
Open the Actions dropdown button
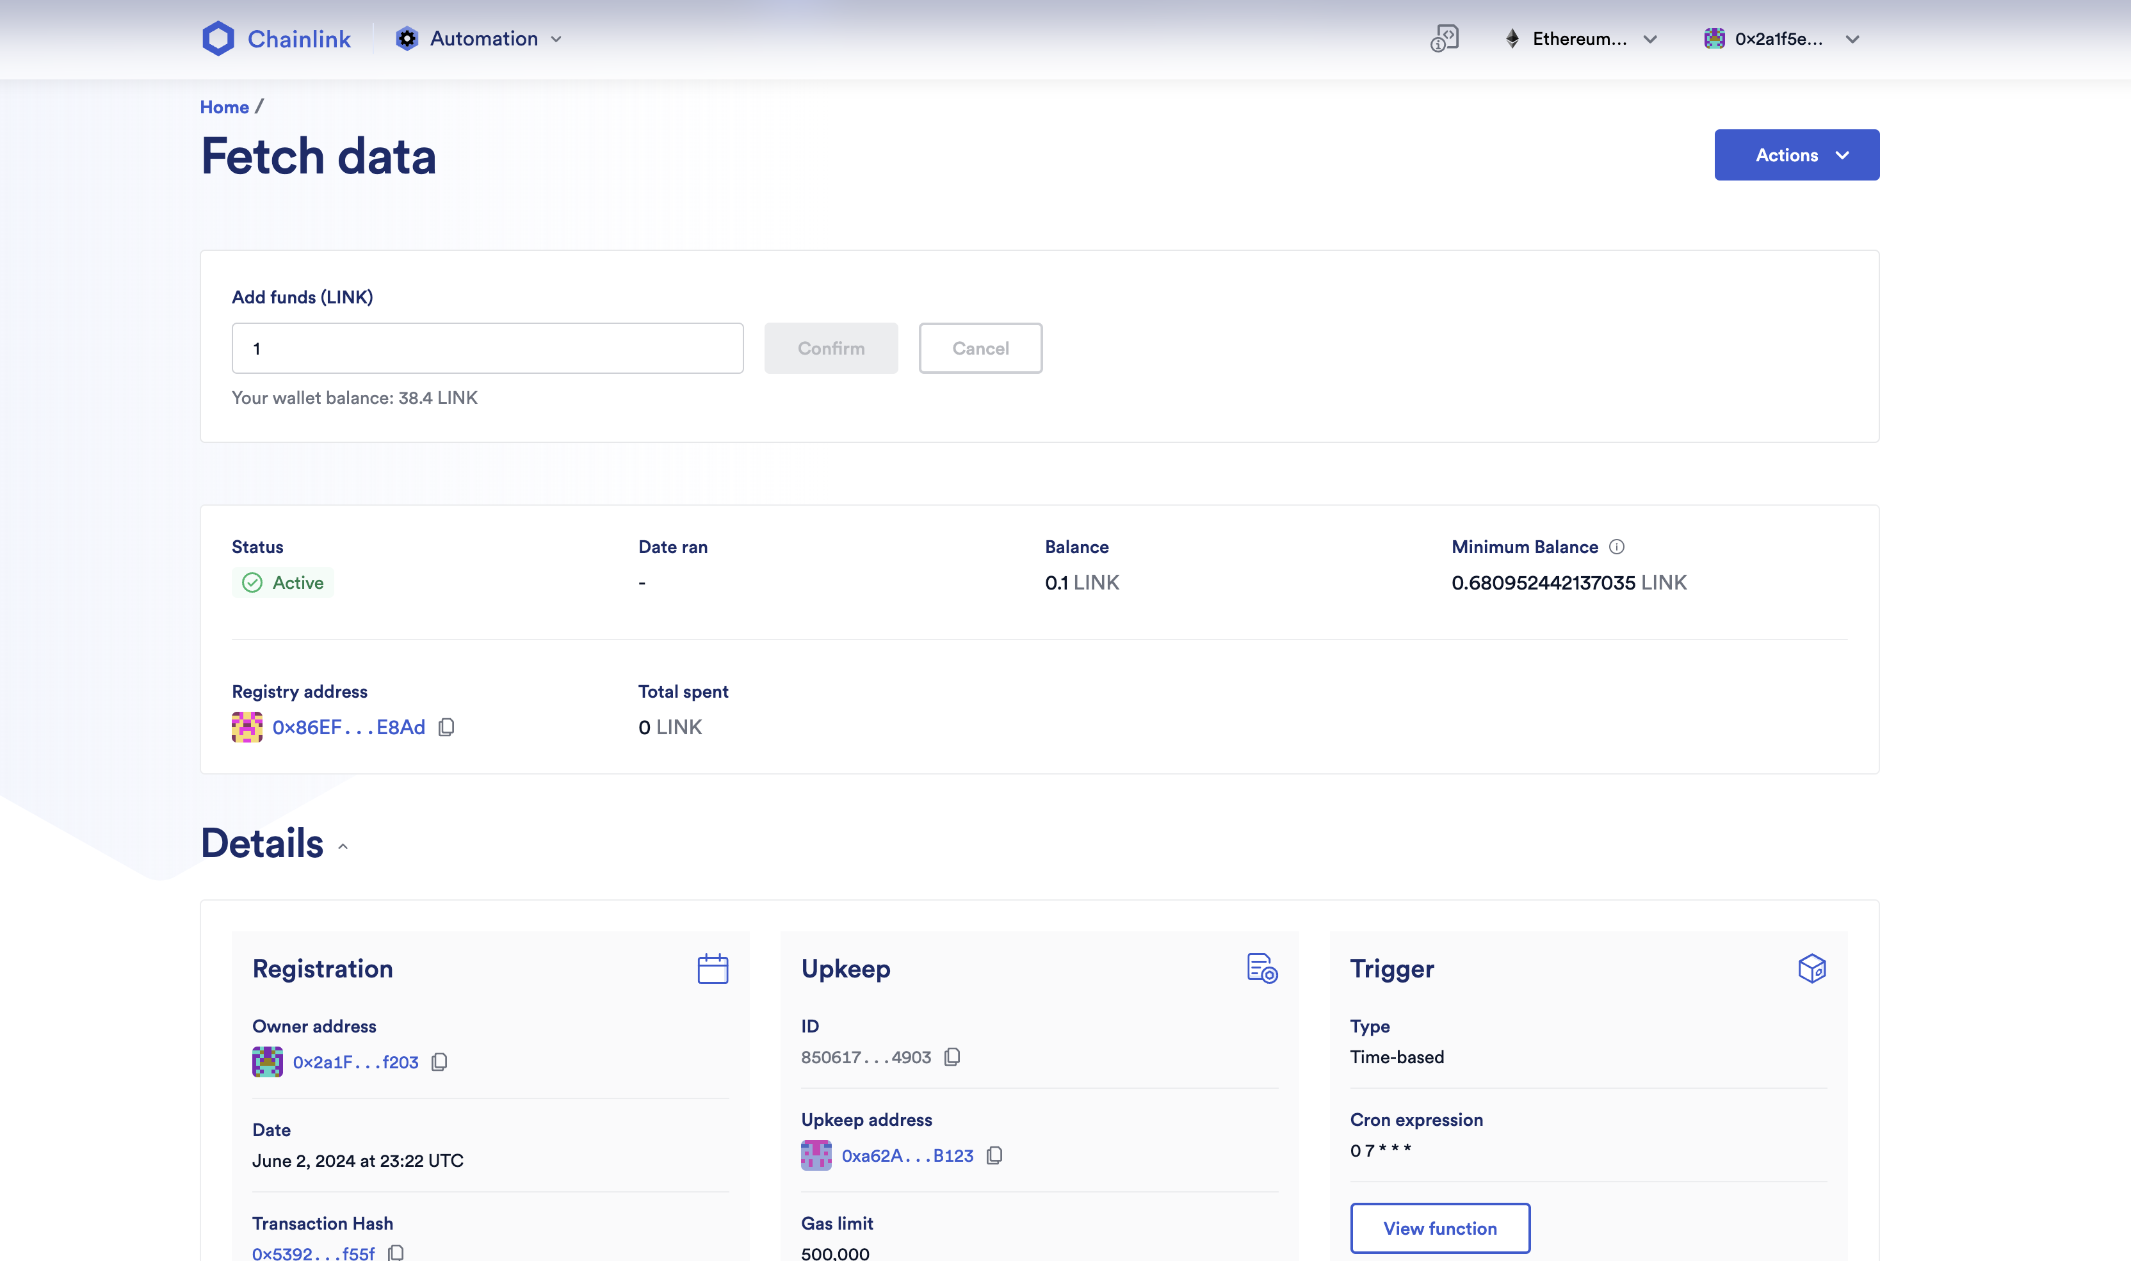click(x=1796, y=155)
